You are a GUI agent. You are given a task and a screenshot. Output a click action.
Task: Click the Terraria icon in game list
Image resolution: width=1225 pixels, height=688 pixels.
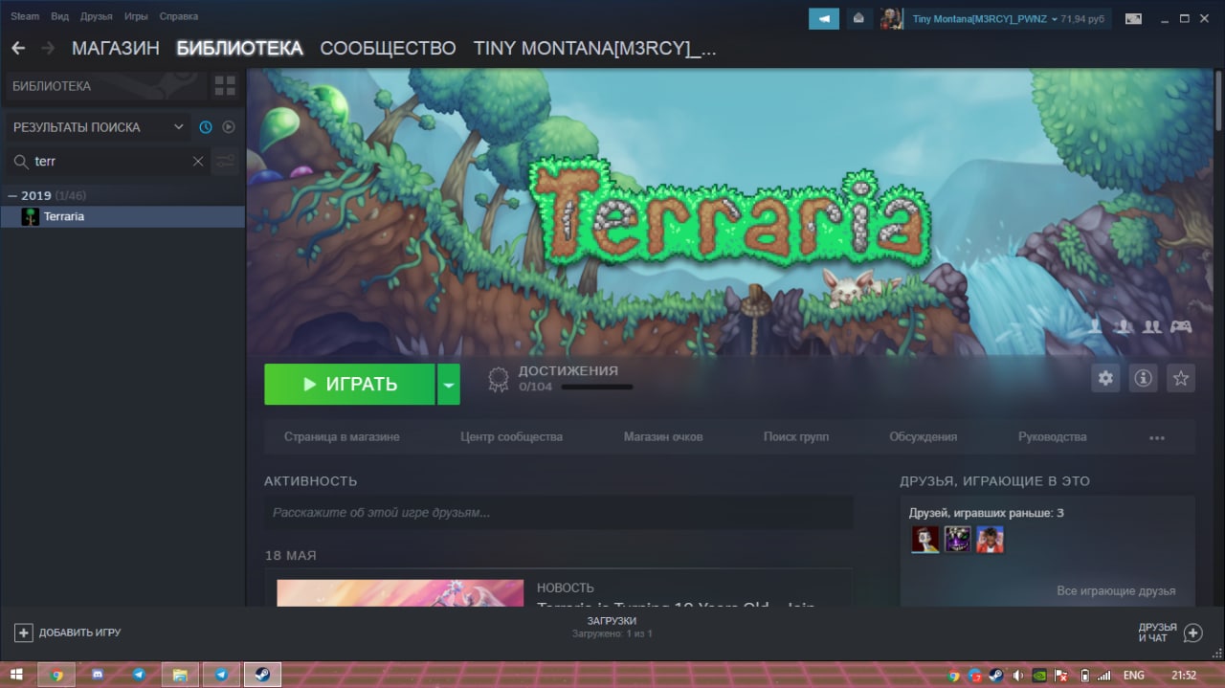click(x=31, y=217)
